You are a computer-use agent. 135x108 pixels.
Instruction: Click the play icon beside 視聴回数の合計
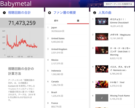4,13
